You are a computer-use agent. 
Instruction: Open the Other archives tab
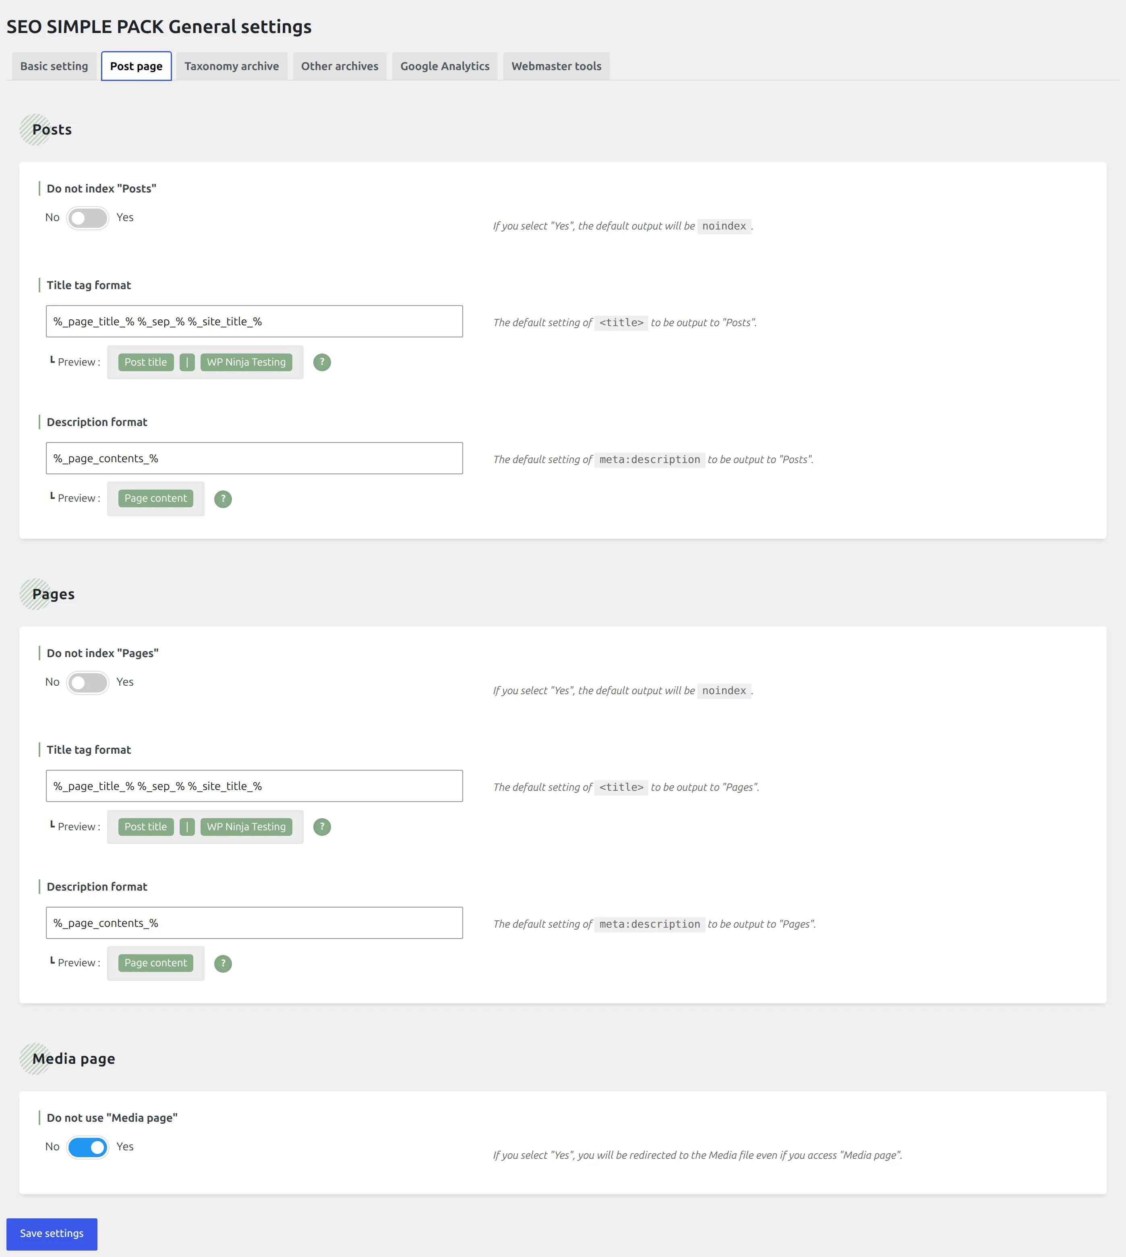tap(339, 66)
